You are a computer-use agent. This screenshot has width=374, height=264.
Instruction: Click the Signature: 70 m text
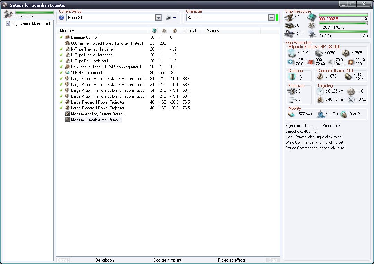tap(298, 126)
